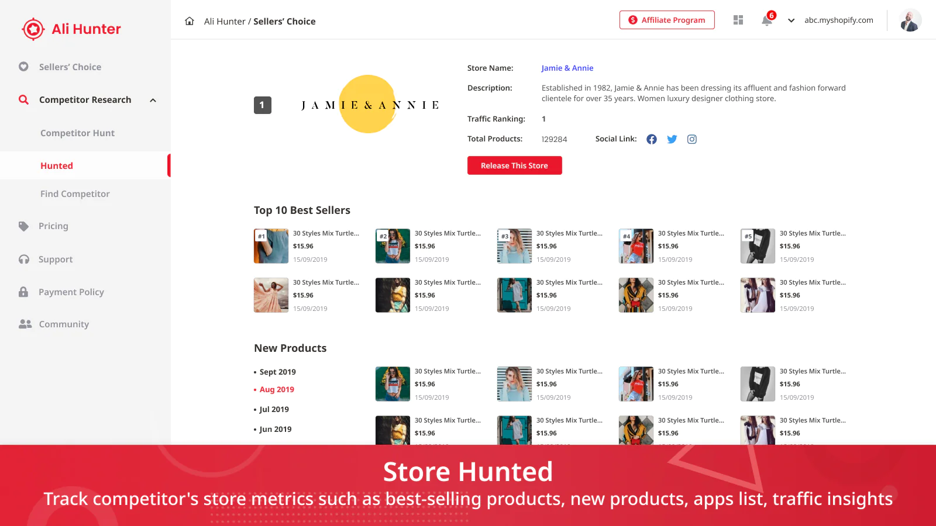Open the user profile avatar
The width and height of the screenshot is (936, 526).
tap(910, 20)
